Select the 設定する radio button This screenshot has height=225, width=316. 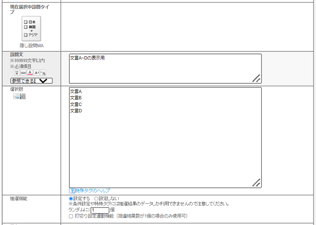[x=71, y=199]
